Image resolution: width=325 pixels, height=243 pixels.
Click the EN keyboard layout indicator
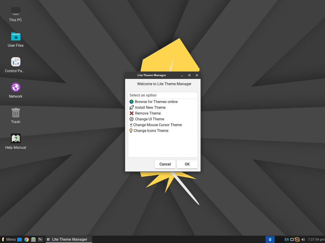coord(287,239)
